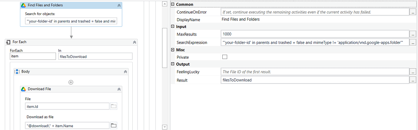
Task: Collapse the Output property section
Action: tap(173, 64)
